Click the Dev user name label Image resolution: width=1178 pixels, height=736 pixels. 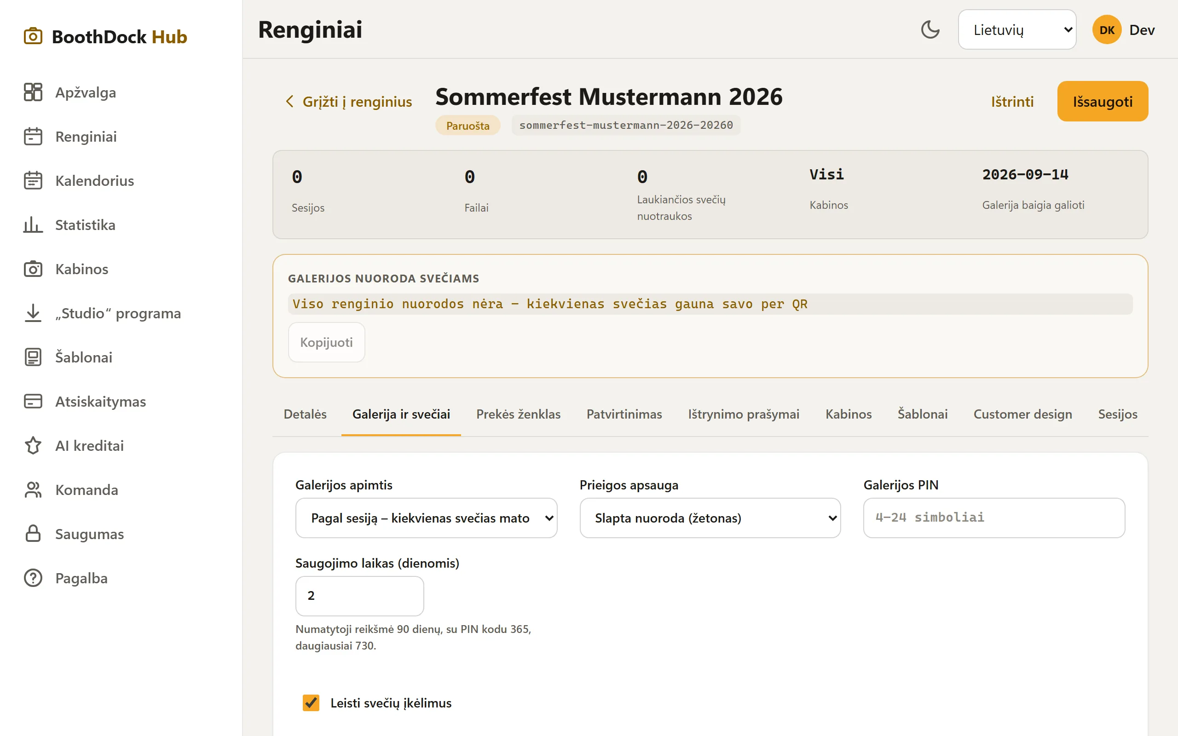pos(1142,30)
